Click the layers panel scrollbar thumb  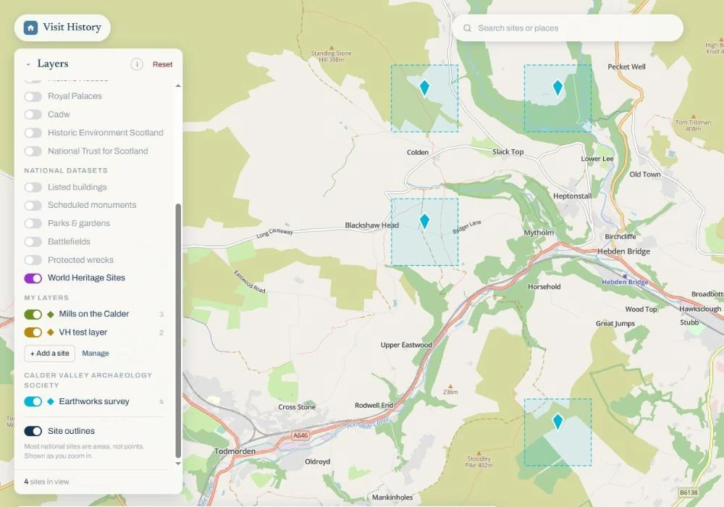coord(178,330)
